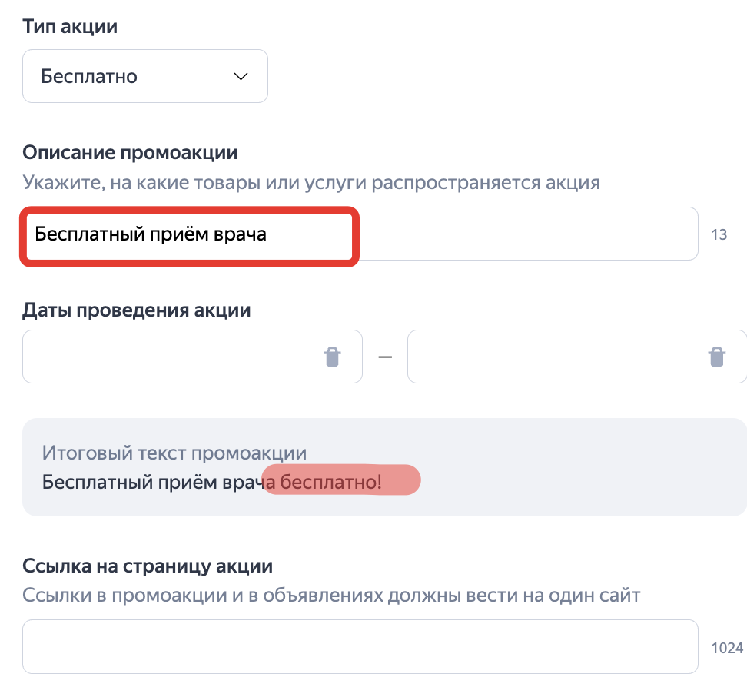Focus the promo start date field
747x687 pixels.
[169, 357]
